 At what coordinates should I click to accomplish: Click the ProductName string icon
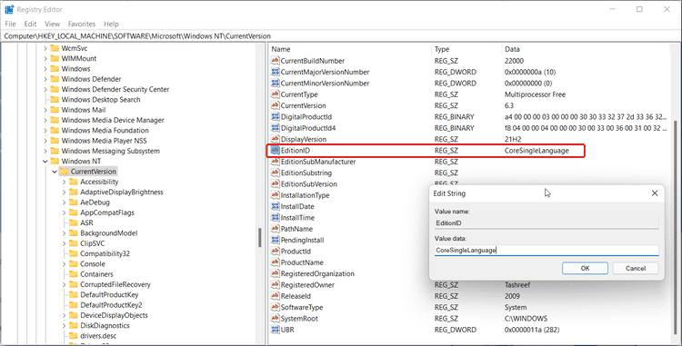[275, 262]
